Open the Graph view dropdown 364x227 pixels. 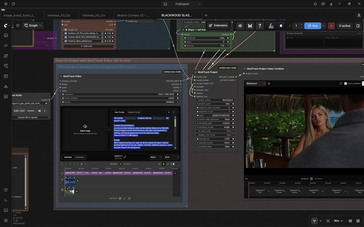(x=33, y=25)
